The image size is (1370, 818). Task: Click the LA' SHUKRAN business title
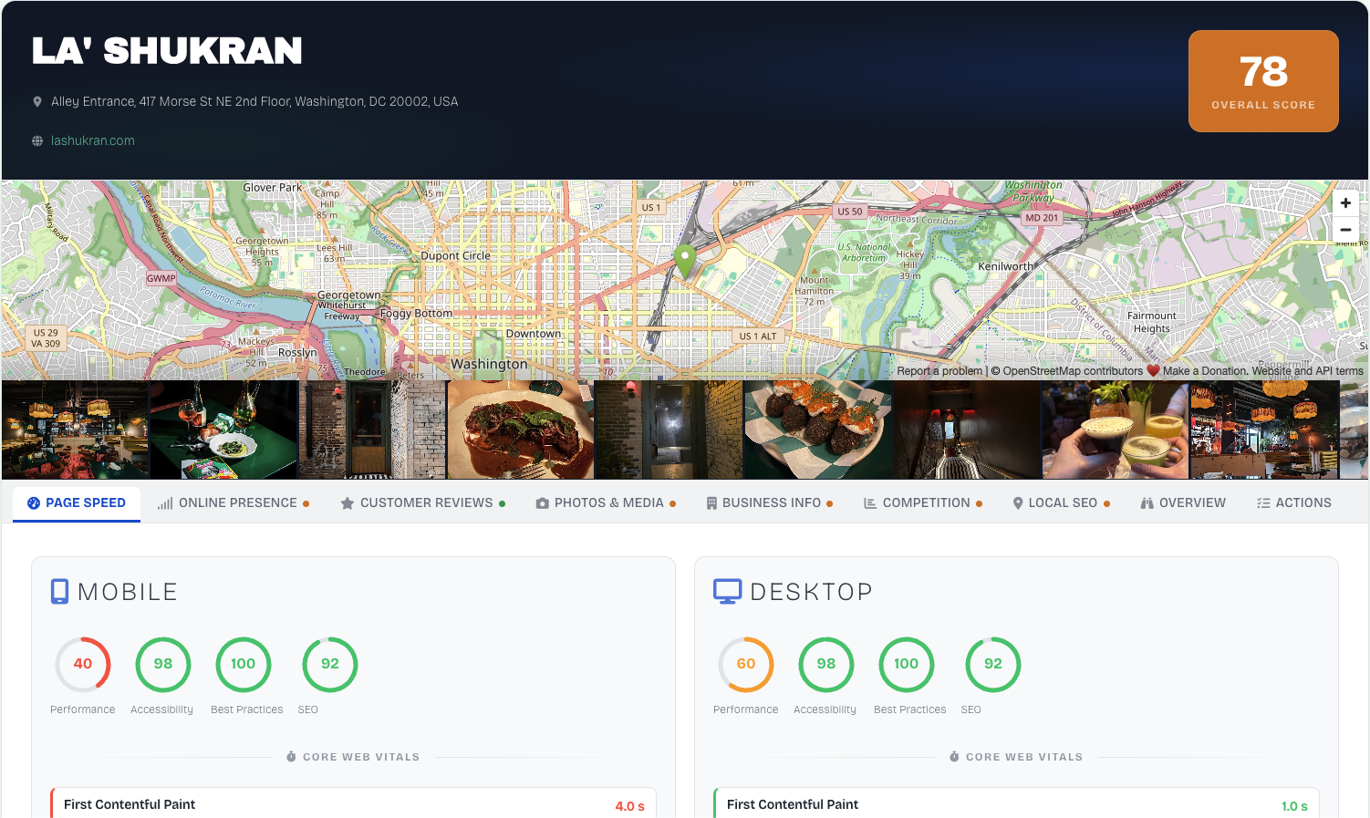click(x=167, y=51)
